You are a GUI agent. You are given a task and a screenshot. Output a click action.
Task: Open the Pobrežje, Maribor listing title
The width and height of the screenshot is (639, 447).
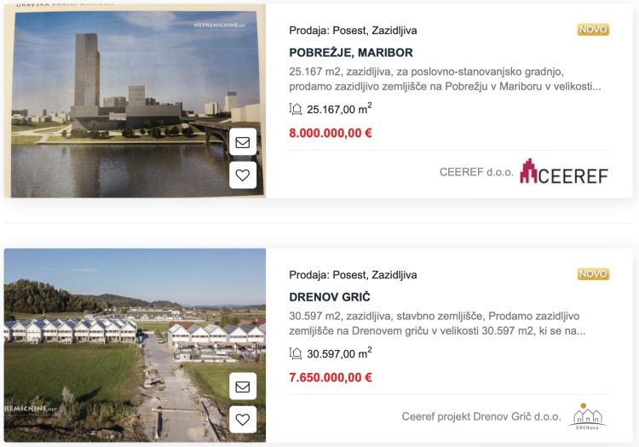(351, 52)
